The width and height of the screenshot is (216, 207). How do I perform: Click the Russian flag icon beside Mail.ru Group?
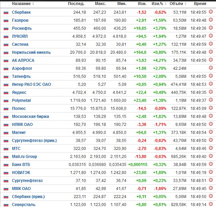[x=6, y=157]
